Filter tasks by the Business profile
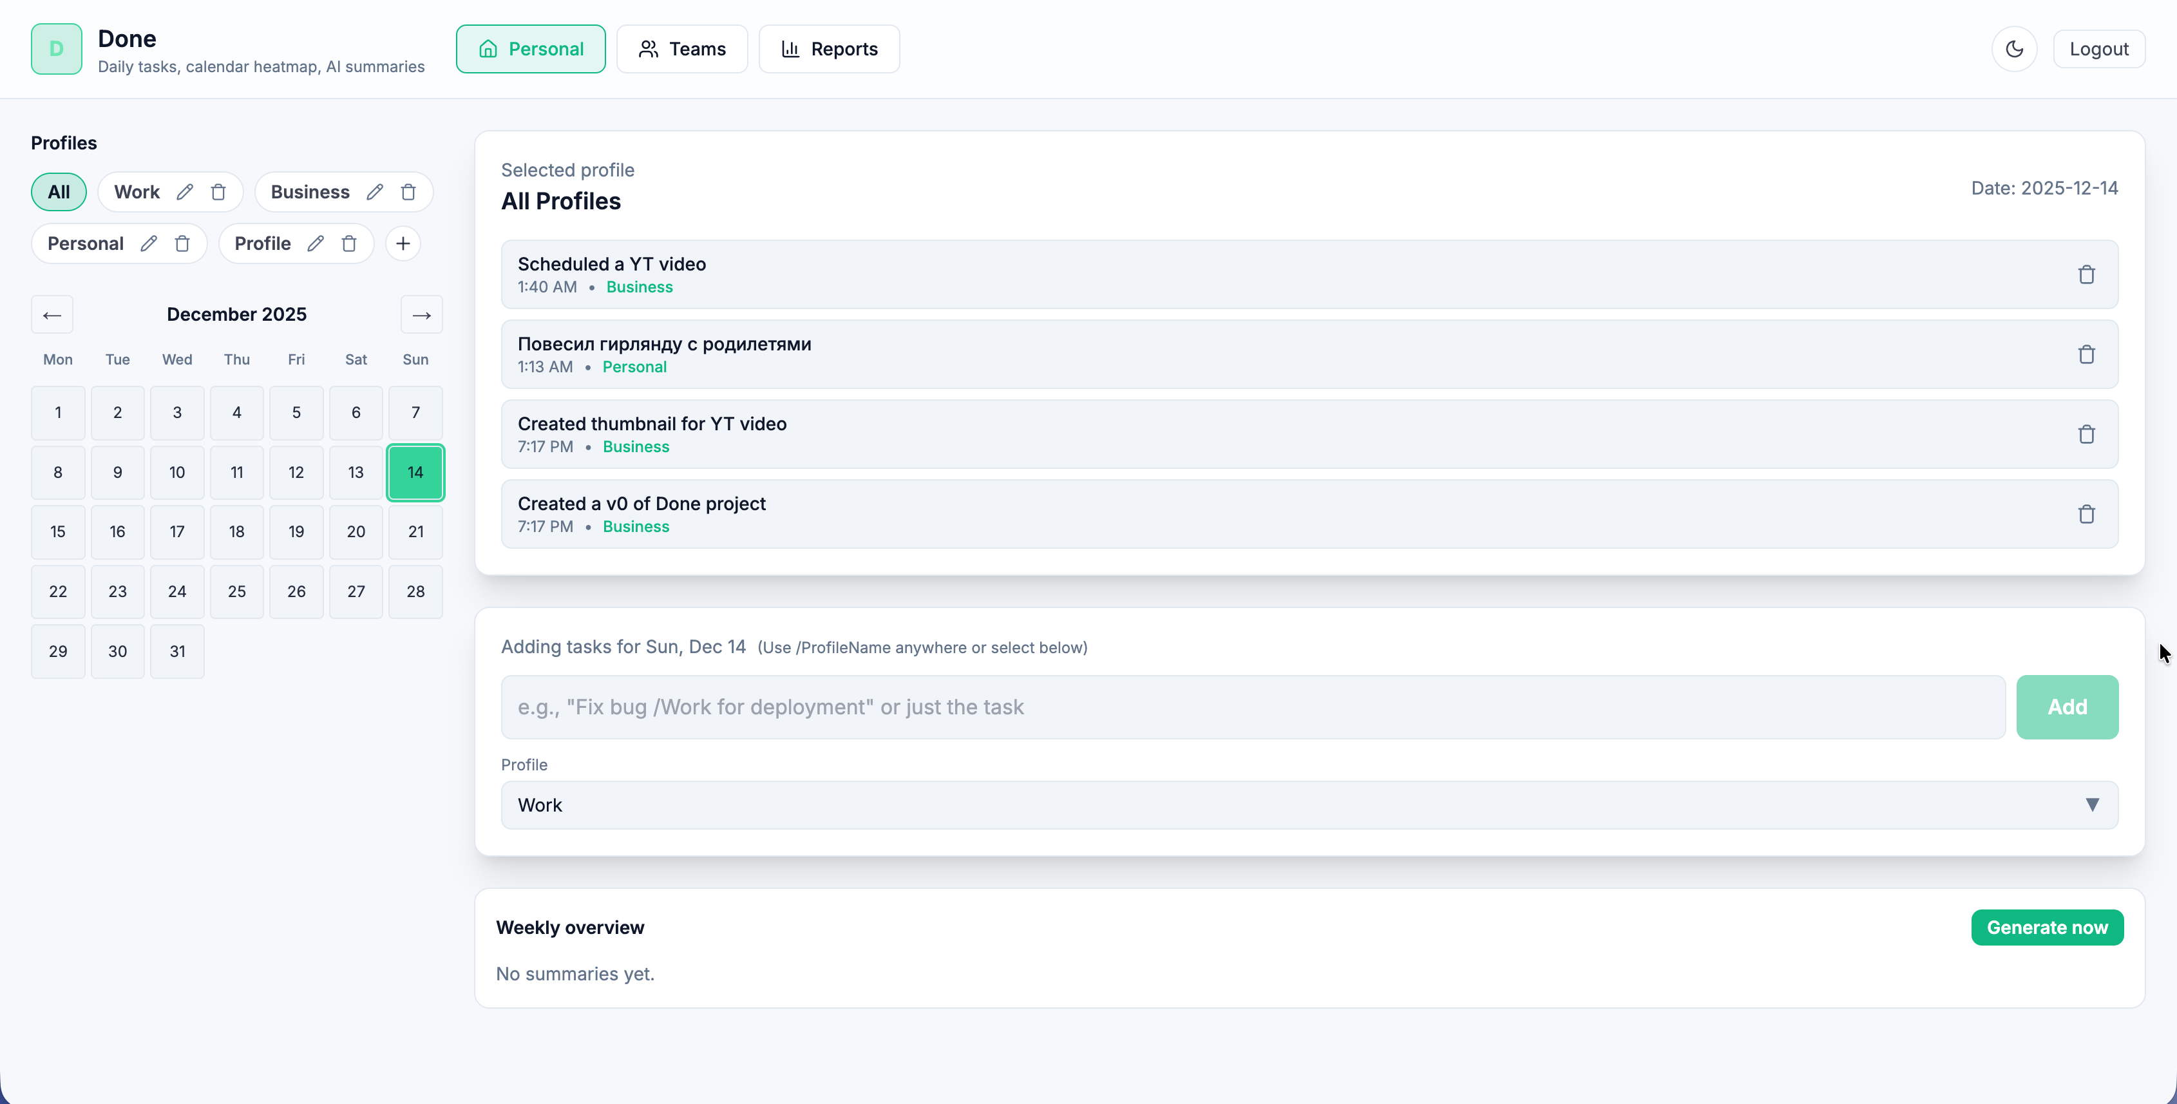The width and height of the screenshot is (2177, 1104). [310, 192]
